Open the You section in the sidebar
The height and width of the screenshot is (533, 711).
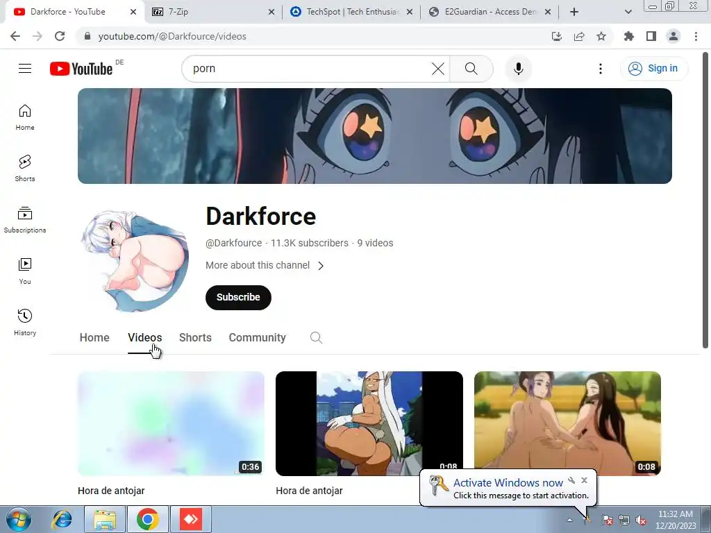(x=25, y=271)
